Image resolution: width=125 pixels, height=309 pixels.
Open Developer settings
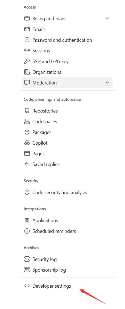(x=67, y=286)
